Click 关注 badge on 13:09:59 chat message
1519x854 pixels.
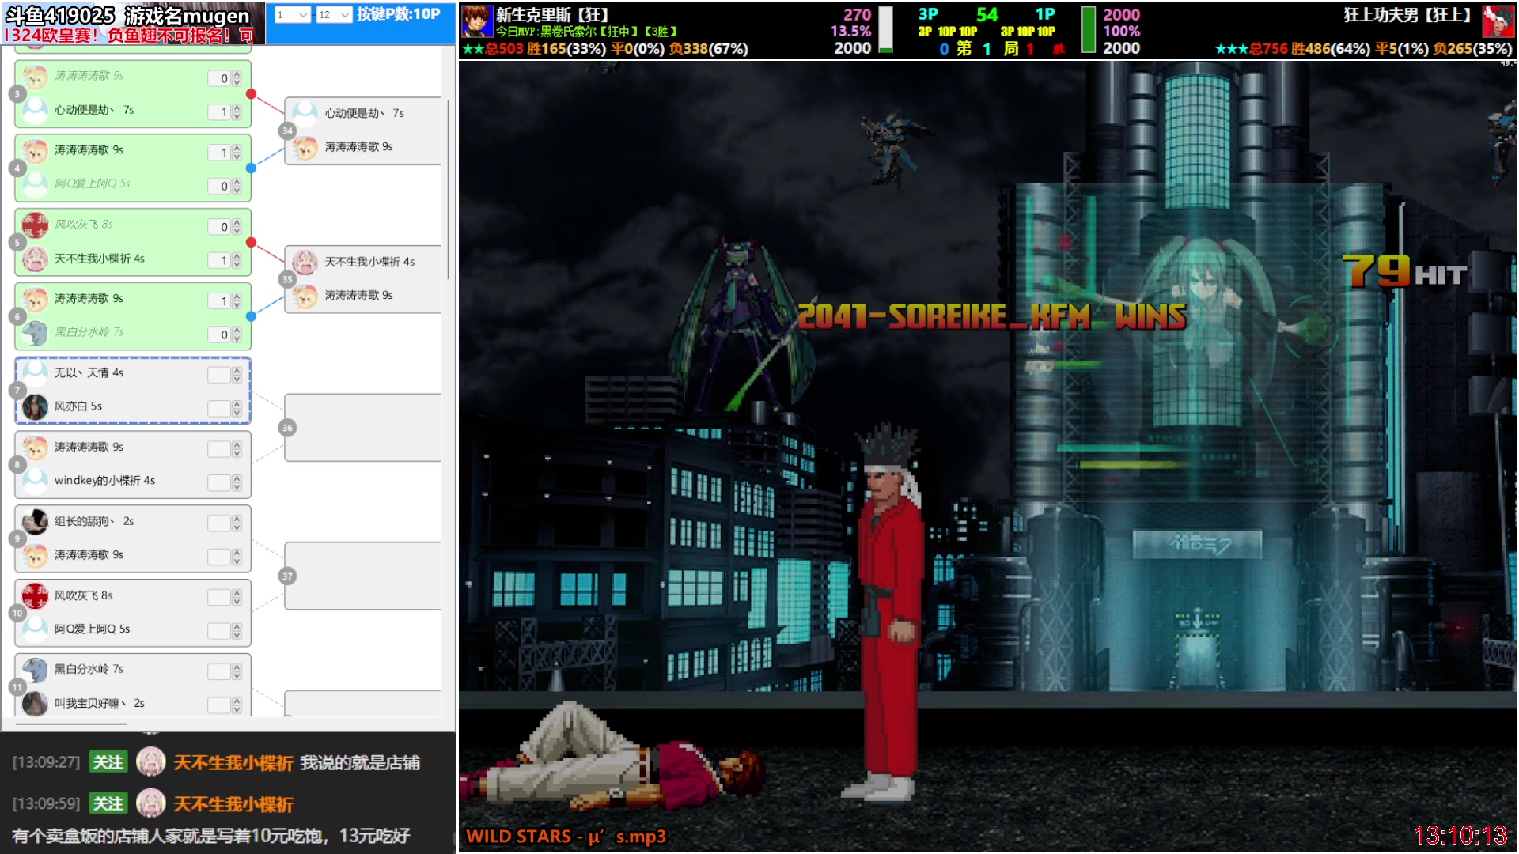(108, 804)
